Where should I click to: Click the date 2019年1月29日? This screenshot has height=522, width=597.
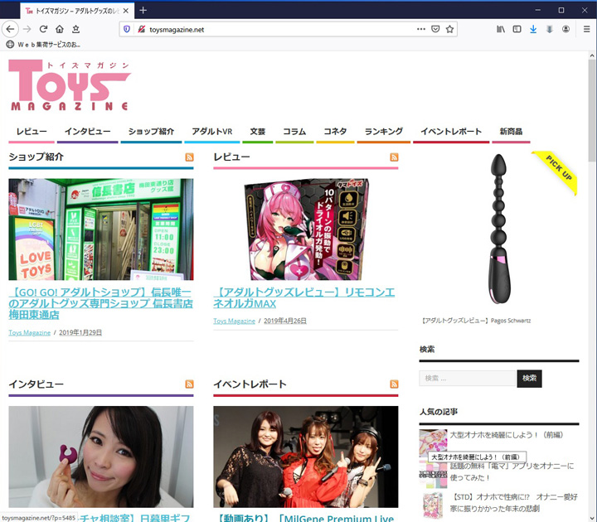[80, 332]
